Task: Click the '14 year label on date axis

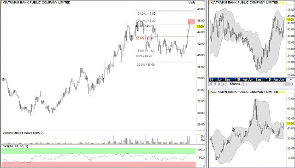Action: pos(211,80)
